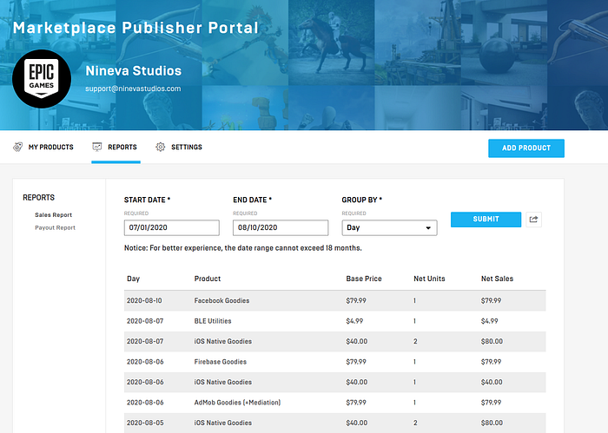Open the MY PRODUCTS tab
The width and height of the screenshot is (608, 433).
43,148
